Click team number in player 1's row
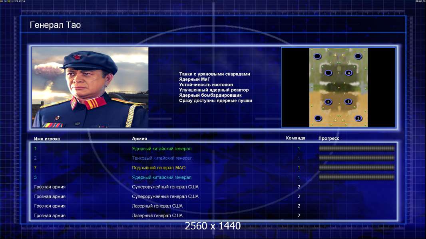This screenshot has width=426, height=239. point(299,149)
